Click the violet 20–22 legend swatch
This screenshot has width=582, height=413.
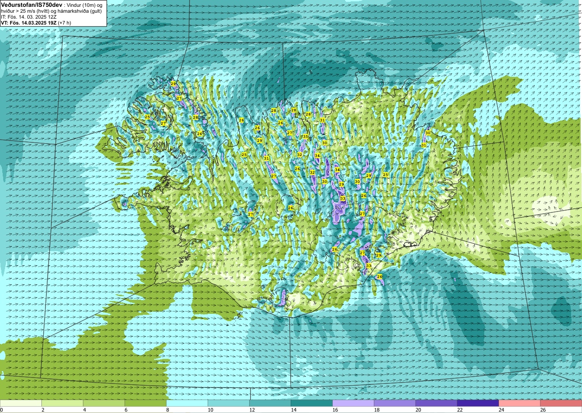coord(436,403)
